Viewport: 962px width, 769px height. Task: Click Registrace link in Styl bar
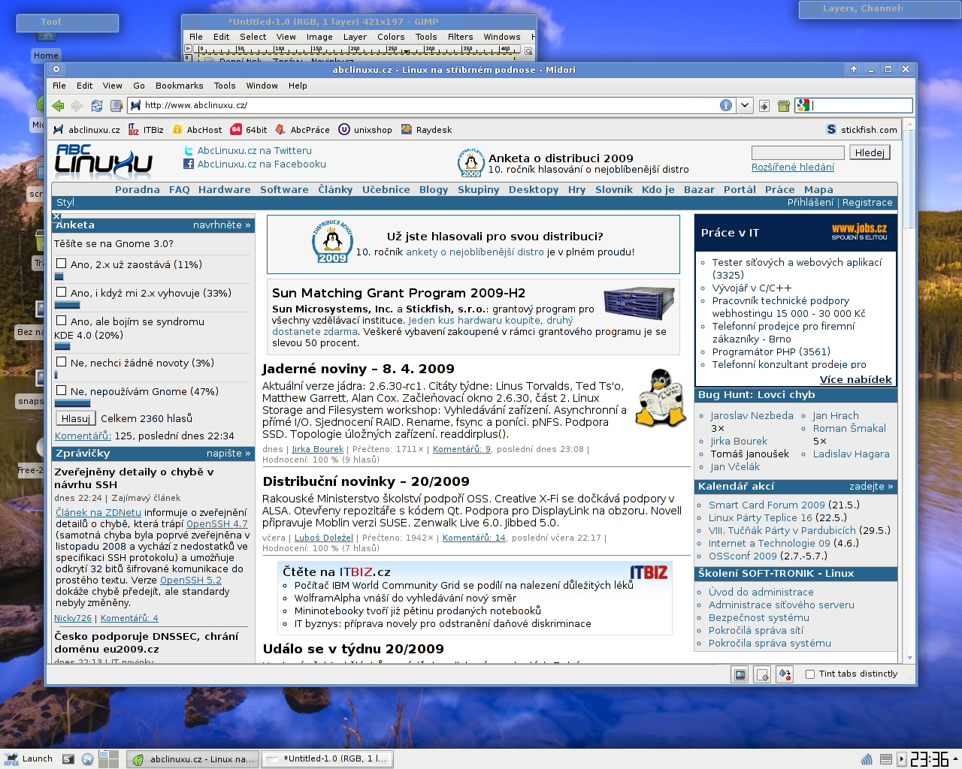coord(867,202)
